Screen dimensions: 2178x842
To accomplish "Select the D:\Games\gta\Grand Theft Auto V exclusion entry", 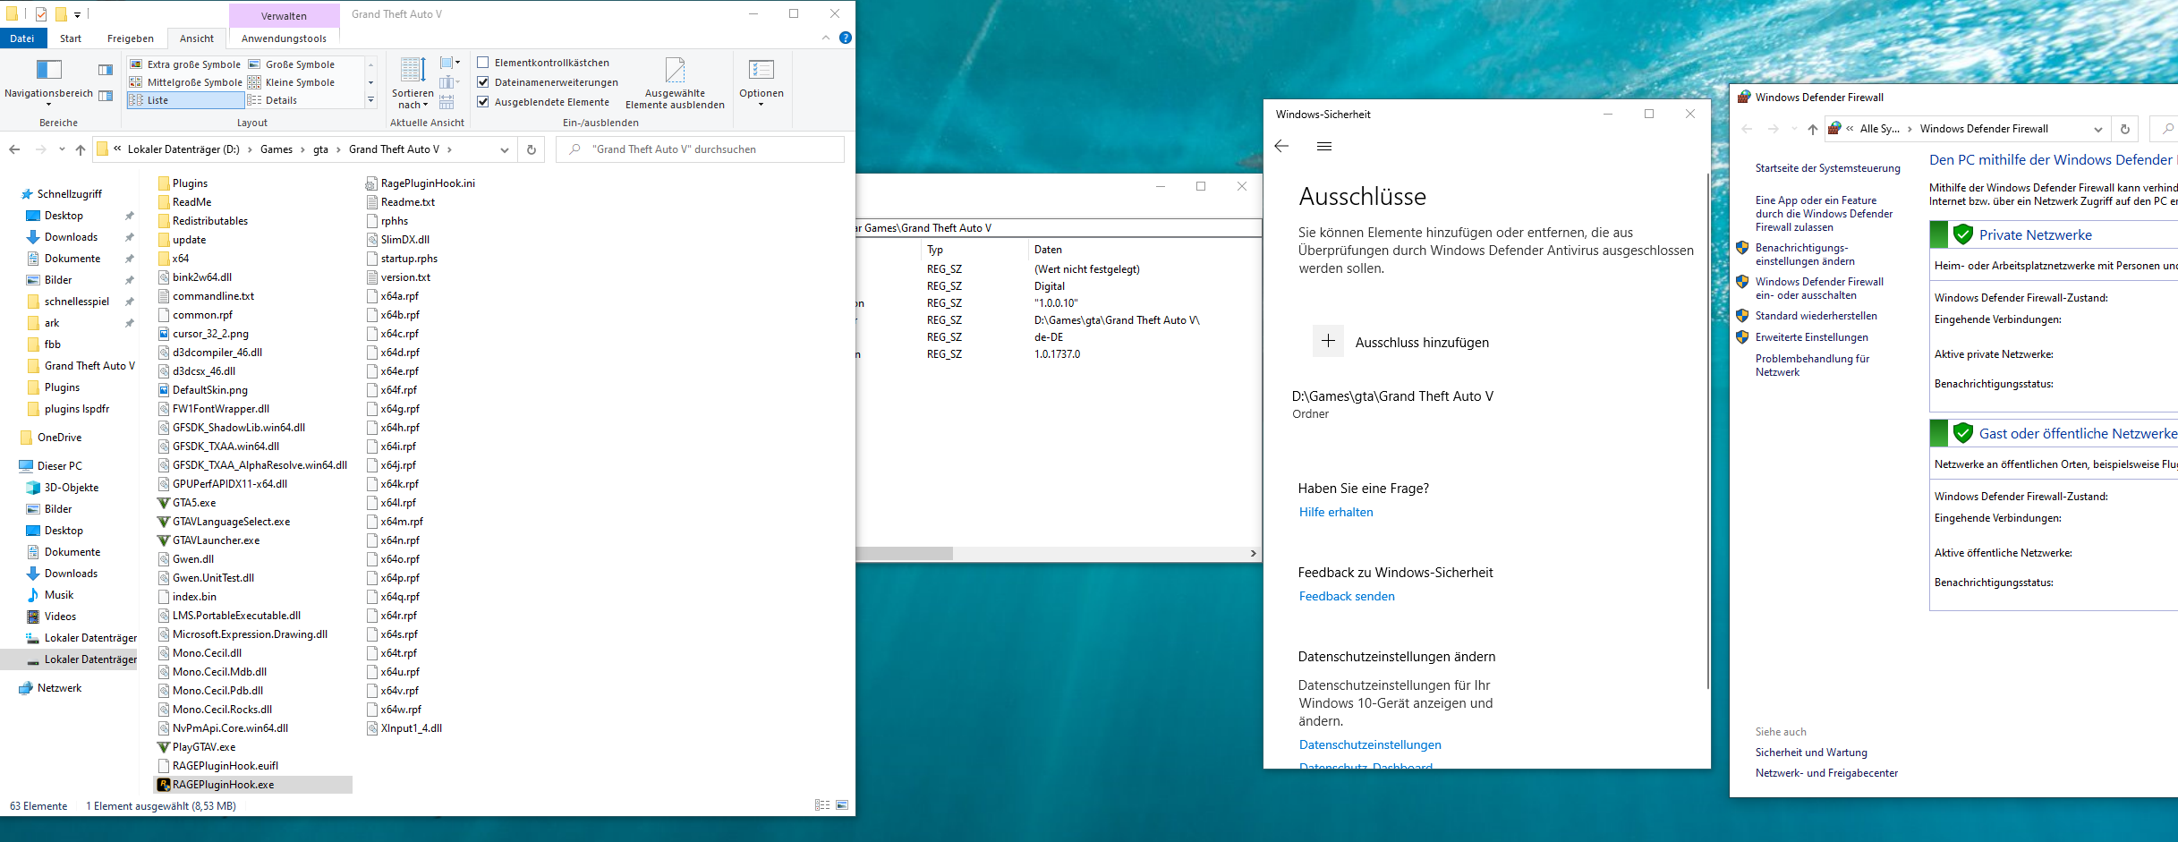I will click(1392, 404).
